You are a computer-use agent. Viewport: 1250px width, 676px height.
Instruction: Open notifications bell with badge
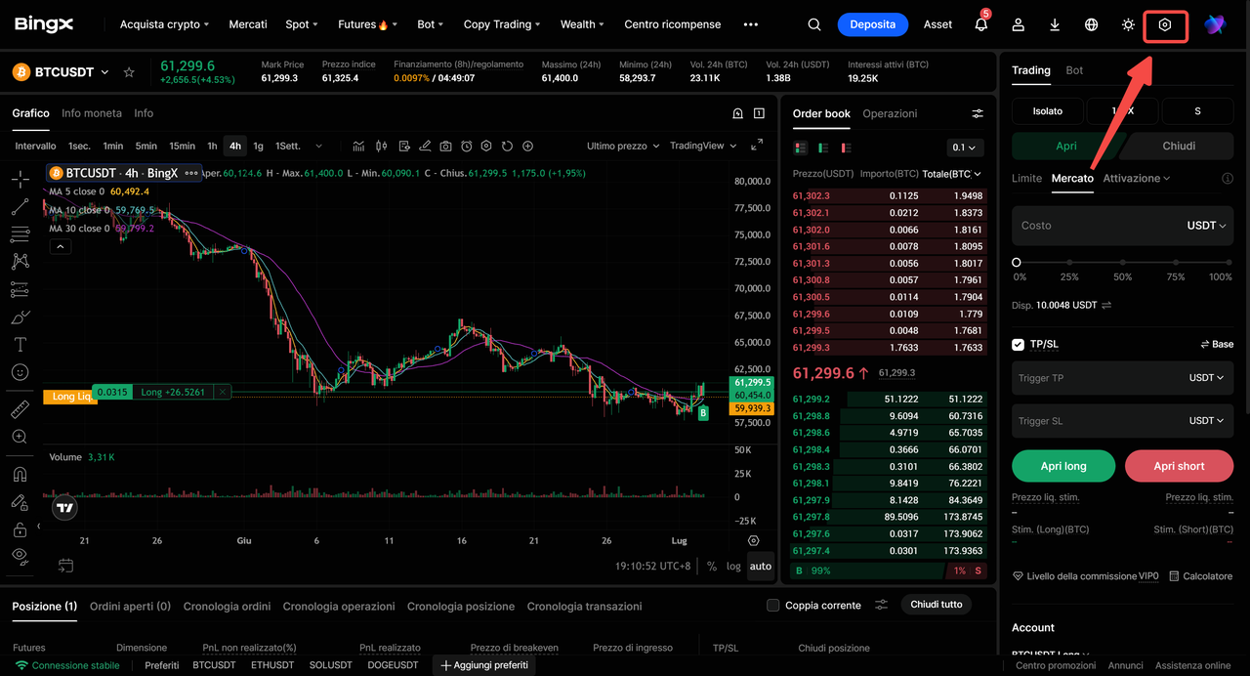981,23
